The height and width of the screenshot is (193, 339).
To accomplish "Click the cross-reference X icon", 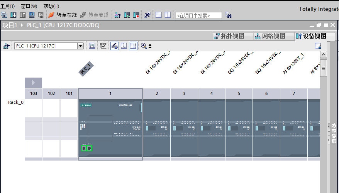I will (x=147, y=15).
